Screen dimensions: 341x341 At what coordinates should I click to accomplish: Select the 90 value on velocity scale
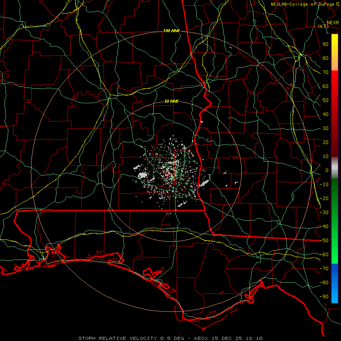tap(325, 44)
